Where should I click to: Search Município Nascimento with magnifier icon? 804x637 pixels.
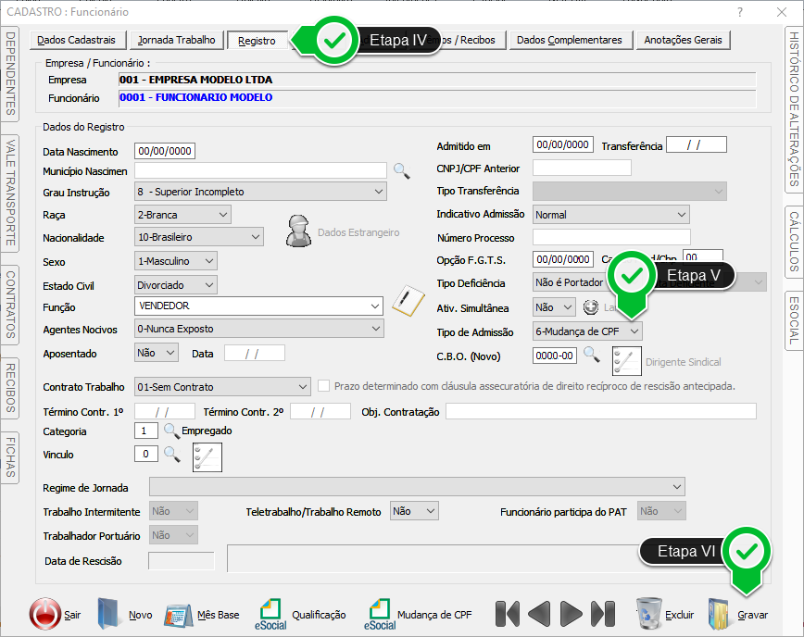point(401,169)
